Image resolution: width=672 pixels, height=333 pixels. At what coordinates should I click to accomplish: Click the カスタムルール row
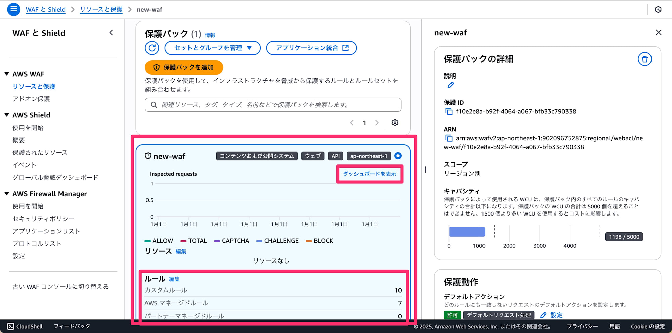tap(273, 290)
